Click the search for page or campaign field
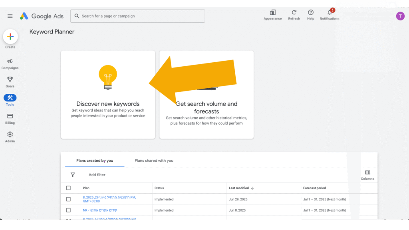Screen dimensions: 409x230 tap(138, 16)
